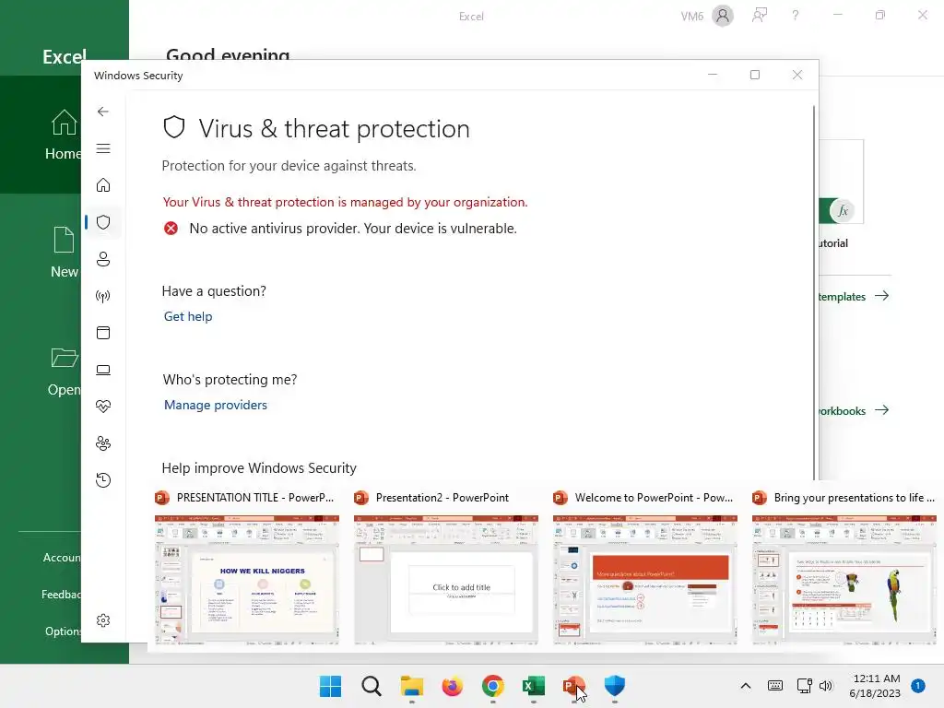
Task: Go back in Windows Security
Action: click(103, 112)
